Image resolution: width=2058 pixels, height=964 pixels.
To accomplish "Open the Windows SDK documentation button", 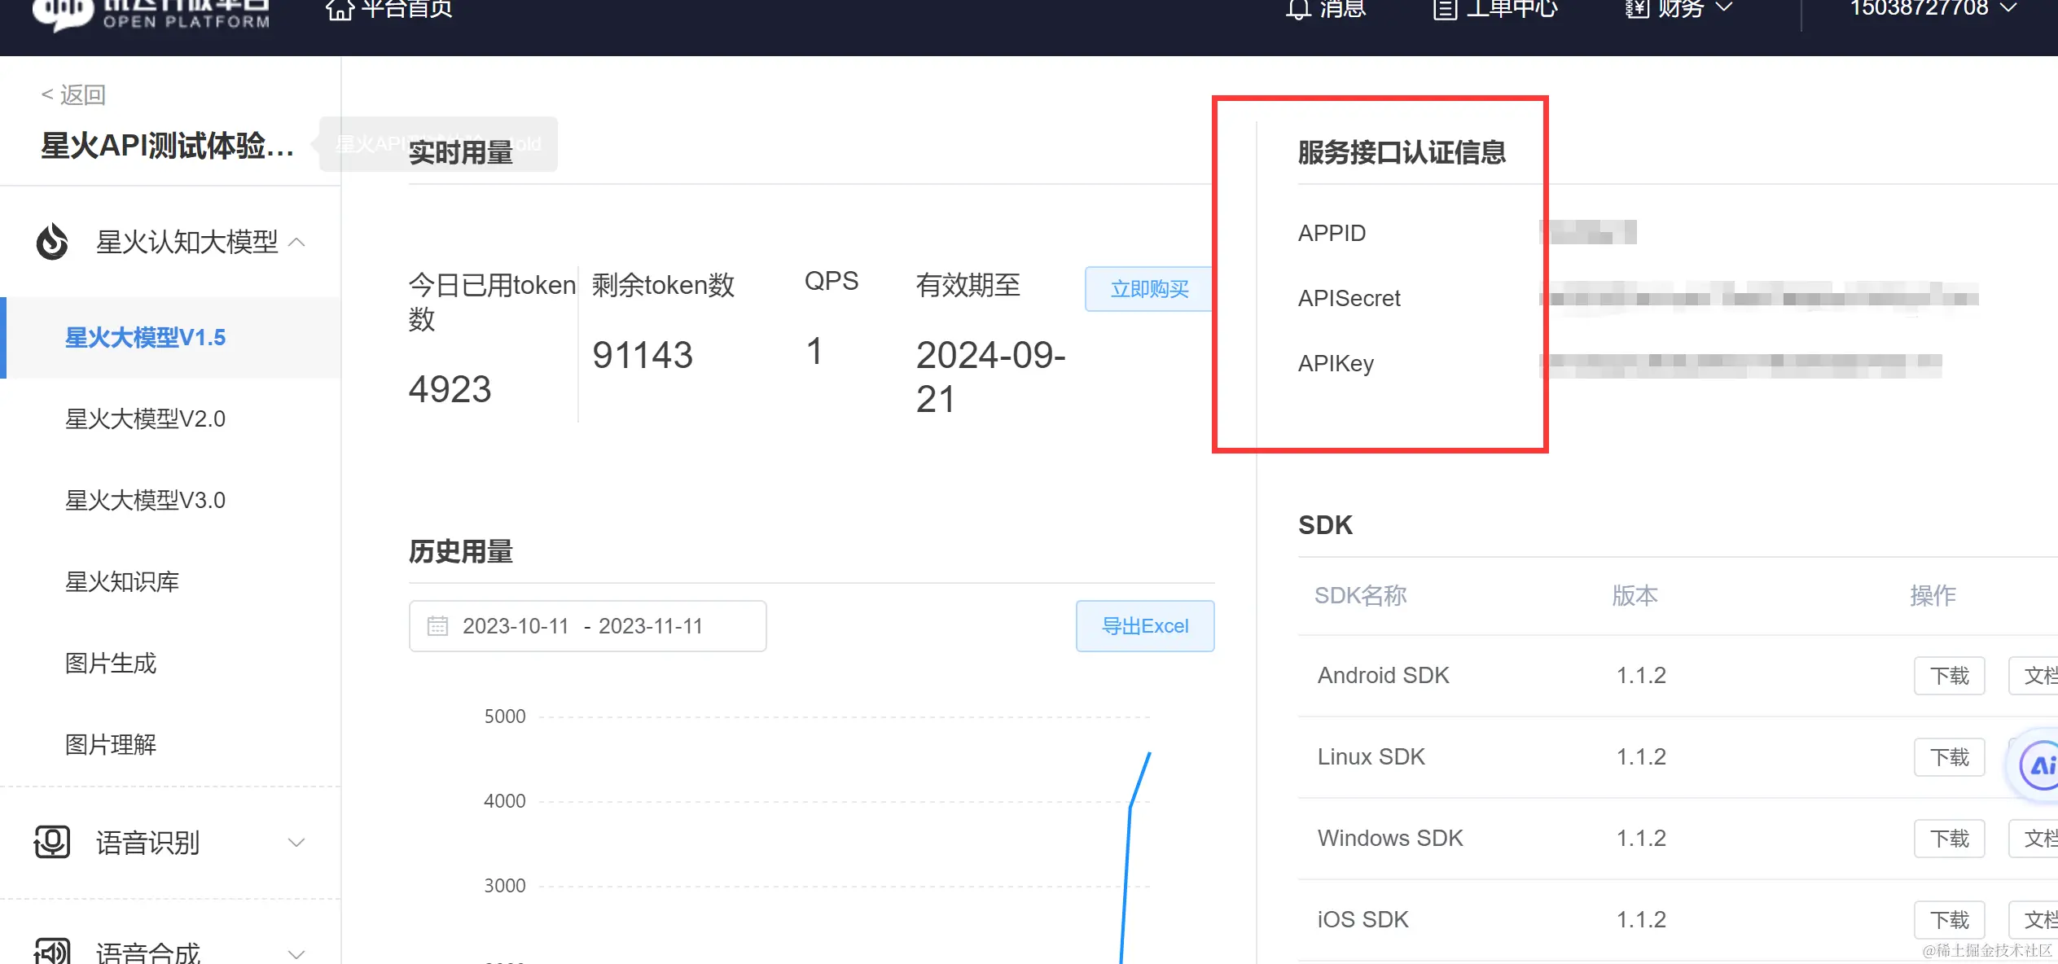I will pyautogui.click(x=2034, y=838).
